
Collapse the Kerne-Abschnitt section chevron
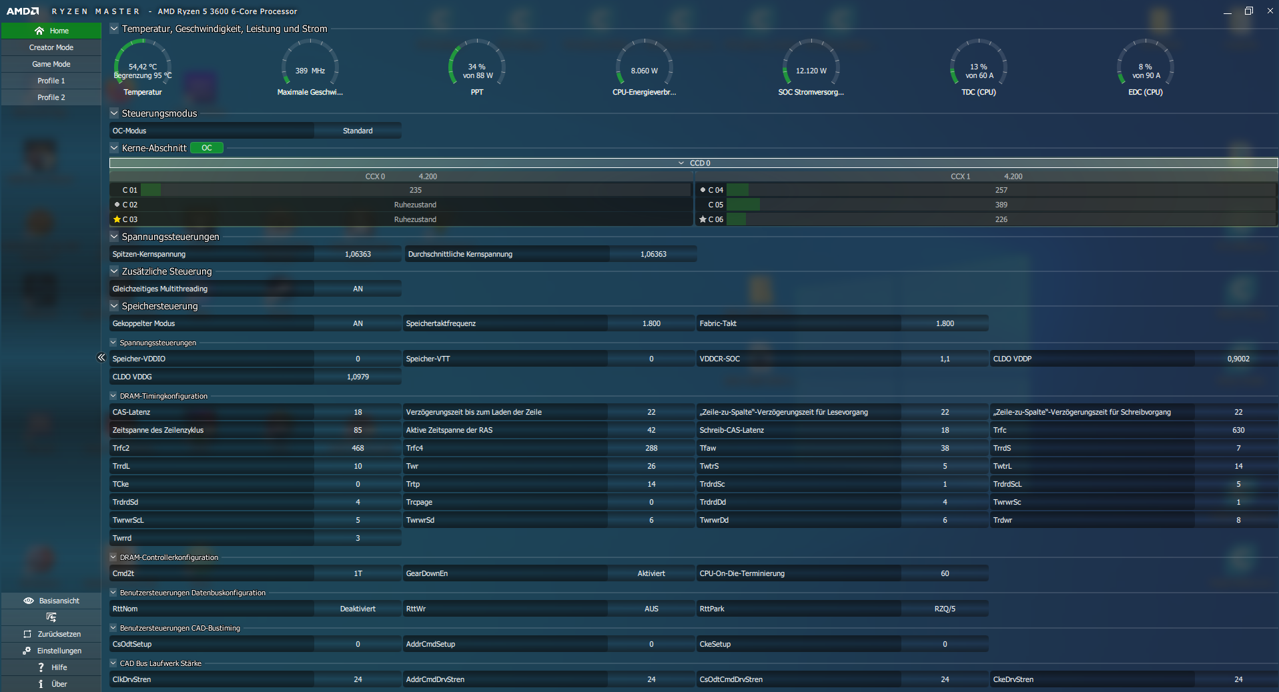coord(114,148)
